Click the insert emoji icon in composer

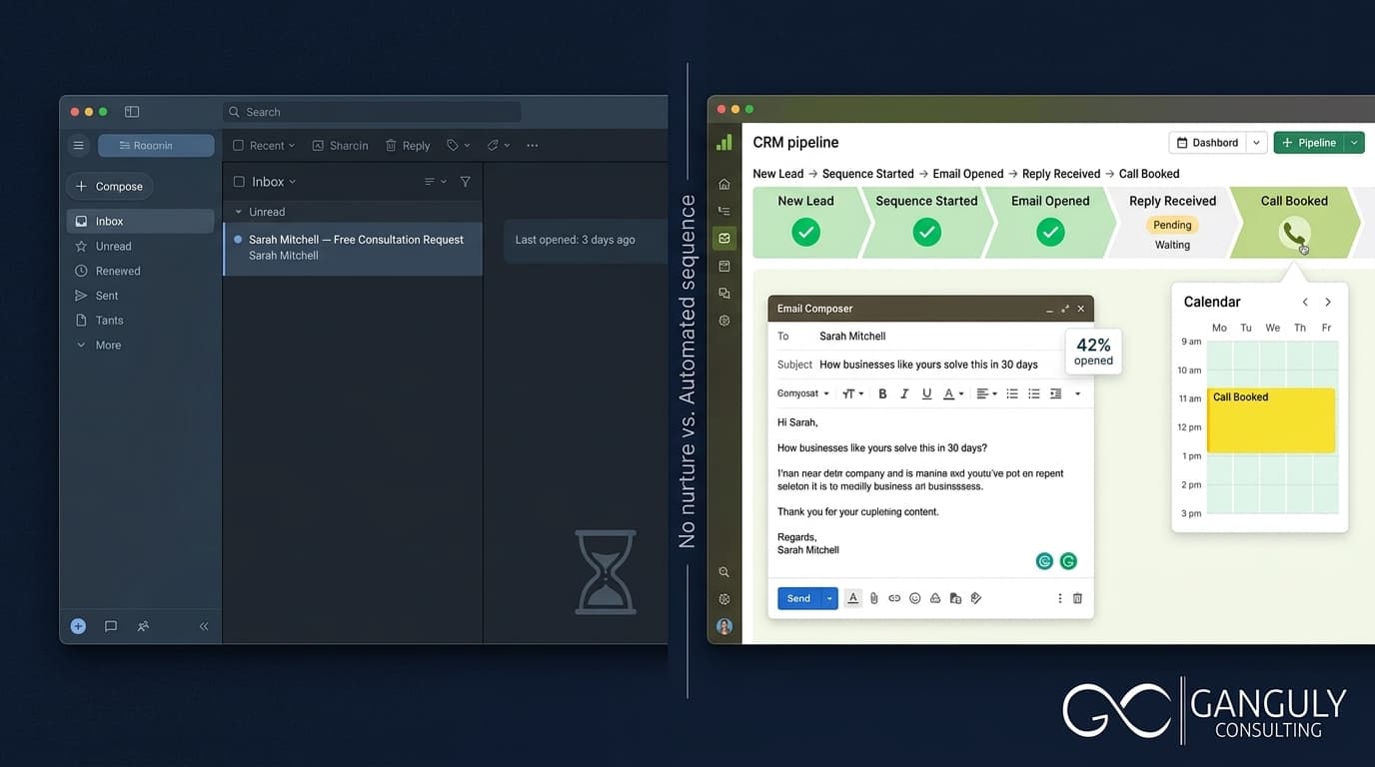914,598
